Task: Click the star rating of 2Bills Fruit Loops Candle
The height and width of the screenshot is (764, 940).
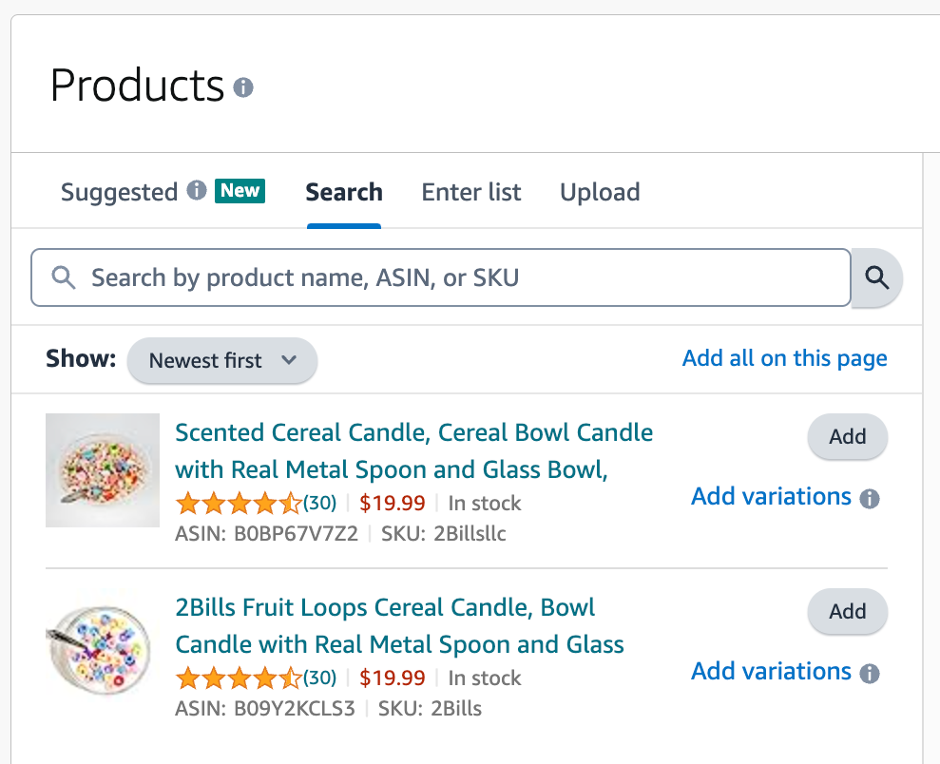Action: (239, 678)
